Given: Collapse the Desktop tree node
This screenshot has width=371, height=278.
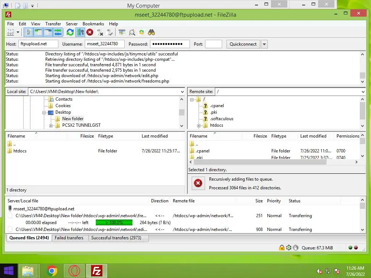Looking at the screenshot, I should coord(44,113).
